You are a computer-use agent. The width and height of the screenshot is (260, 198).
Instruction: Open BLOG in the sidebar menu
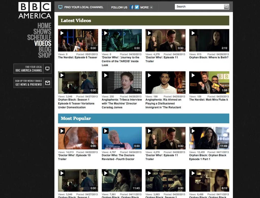point(45,49)
